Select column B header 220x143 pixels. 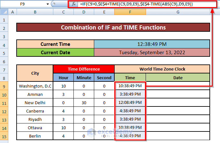(x=35, y=12)
